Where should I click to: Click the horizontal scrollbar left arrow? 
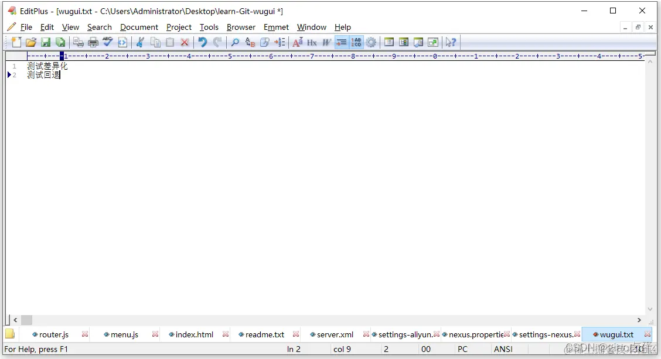point(15,320)
